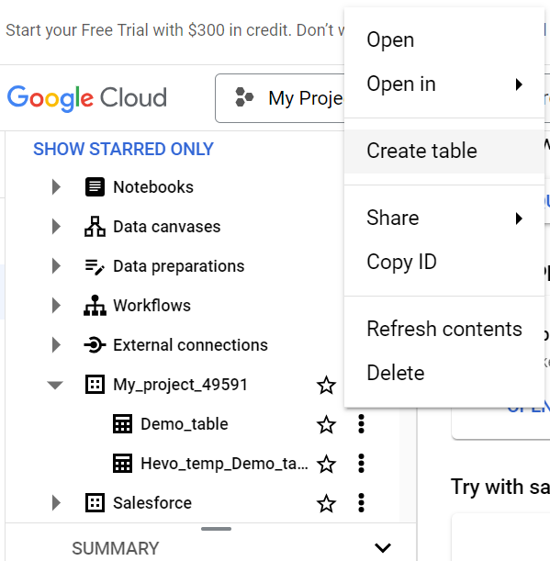Click the Free Trial $300 credit banner text
The width and height of the screenshot is (550, 561).
pyautogui.click(x=175, y=30)
